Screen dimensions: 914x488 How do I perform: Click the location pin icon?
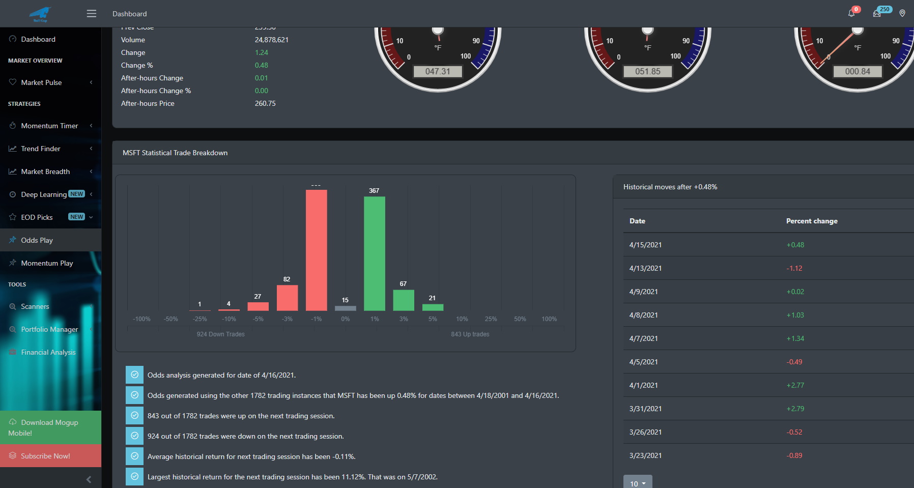(902, 13)
